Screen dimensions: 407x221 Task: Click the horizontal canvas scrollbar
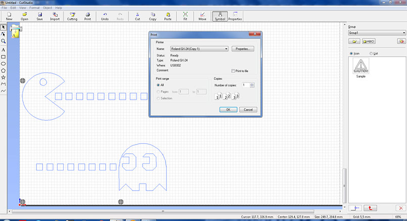tap(163, 211)
